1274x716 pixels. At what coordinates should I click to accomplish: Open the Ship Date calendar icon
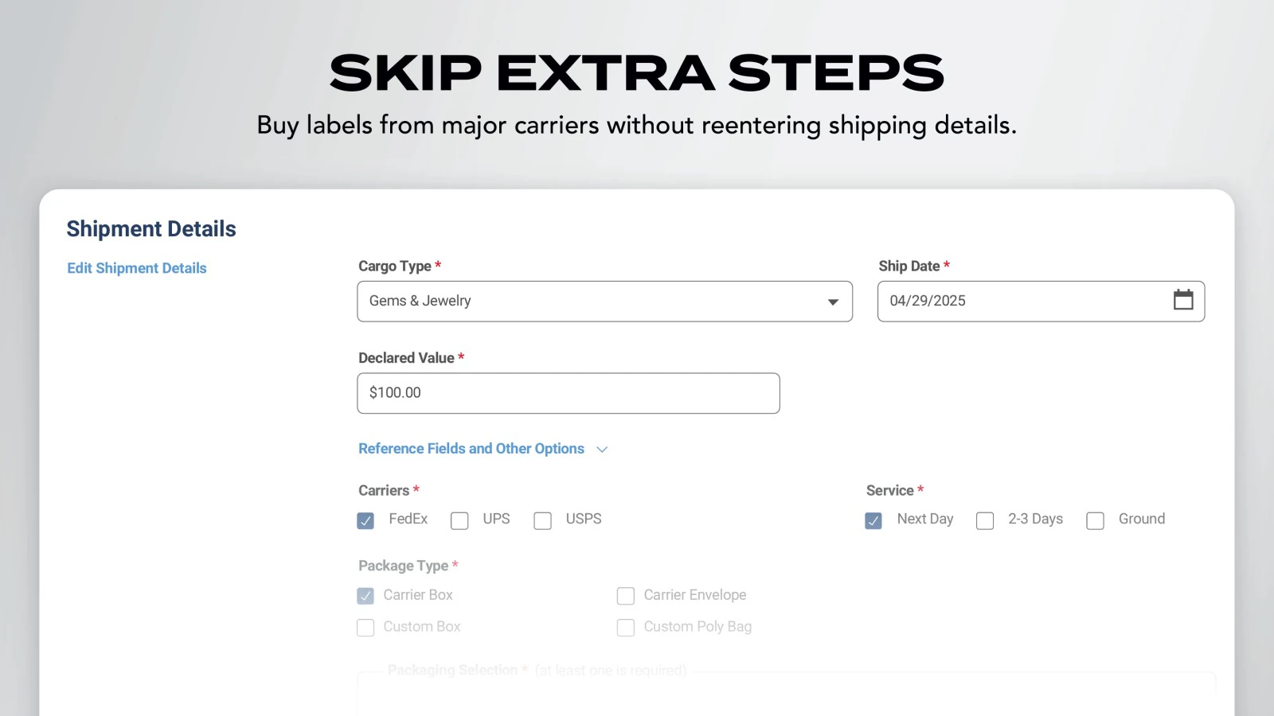(1183, 301)
